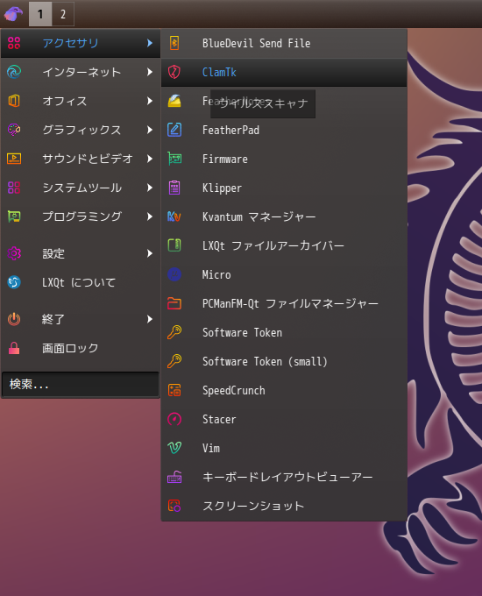The width and height of the screenshot is (482, 596).
Task: Click the Firmware text label
Action: click(225, 159)
